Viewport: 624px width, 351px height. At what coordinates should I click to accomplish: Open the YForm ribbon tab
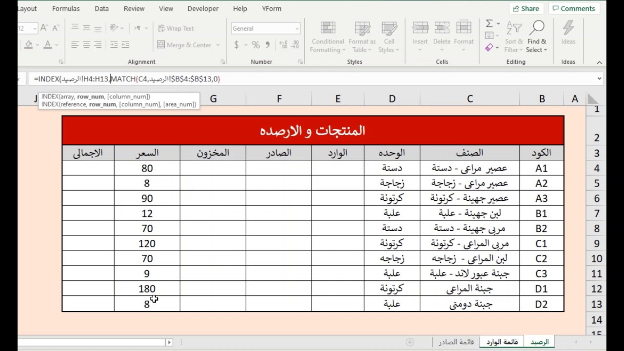272,8
